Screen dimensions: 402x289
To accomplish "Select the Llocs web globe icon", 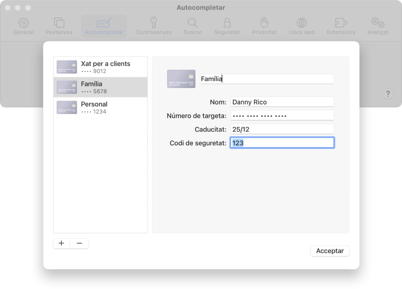I will (301, 23).
